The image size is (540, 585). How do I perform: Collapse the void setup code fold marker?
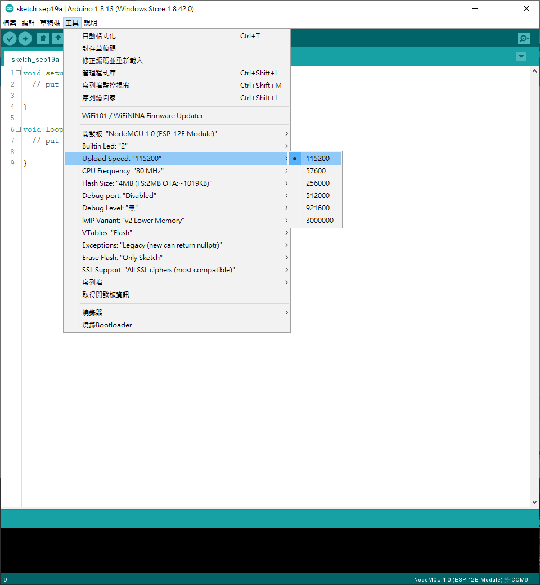(x=19, y=73)
